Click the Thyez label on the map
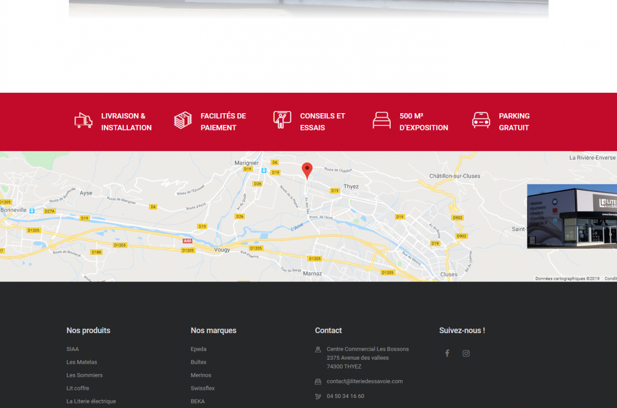The height and width of the screenshot is (408, 617). 351,187
